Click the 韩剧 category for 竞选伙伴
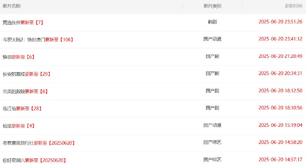Image resolution: width=306 pixels, height=166 pixels. pos(212,22)
